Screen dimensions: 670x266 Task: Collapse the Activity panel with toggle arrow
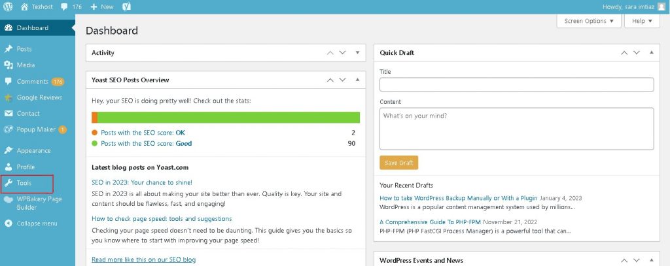click(357, 52)
